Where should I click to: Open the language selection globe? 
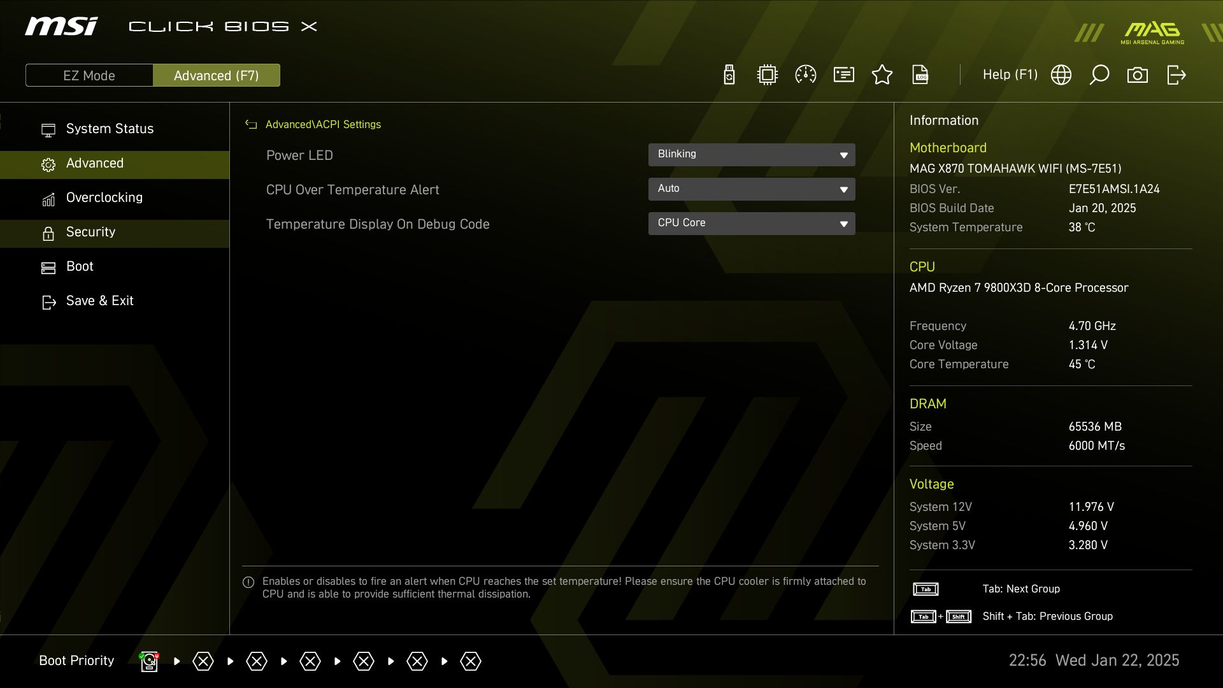(1061, 75)
